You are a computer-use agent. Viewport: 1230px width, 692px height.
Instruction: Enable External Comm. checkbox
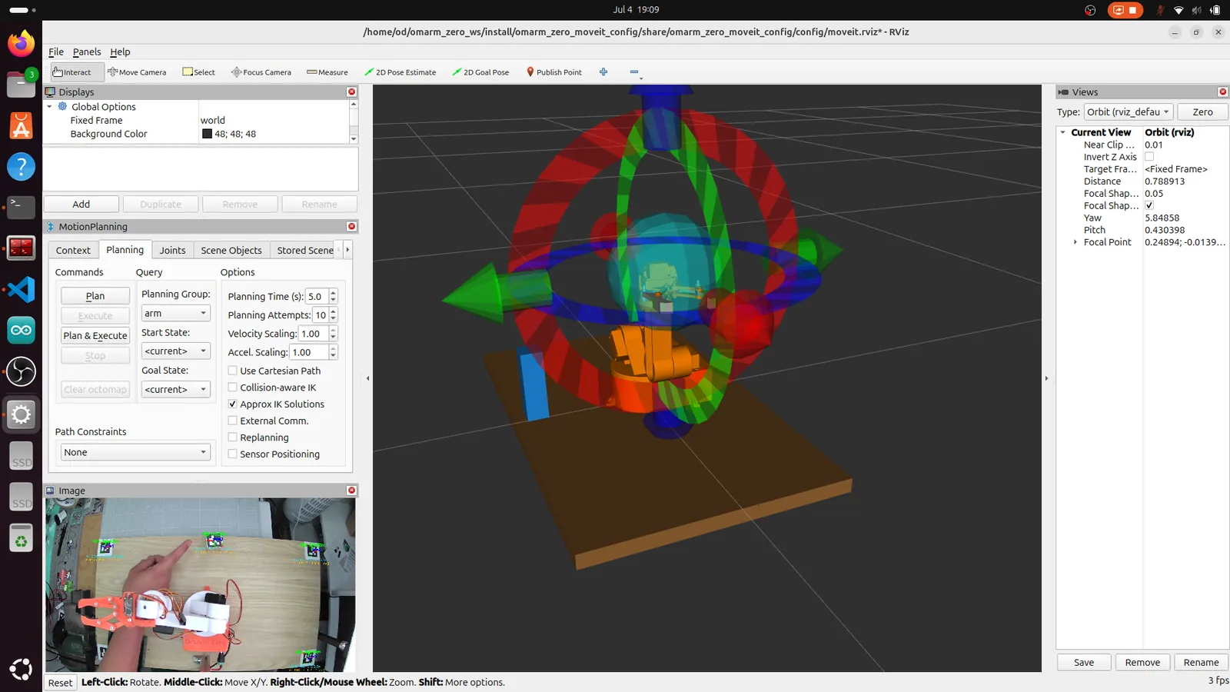coord(232,421)
